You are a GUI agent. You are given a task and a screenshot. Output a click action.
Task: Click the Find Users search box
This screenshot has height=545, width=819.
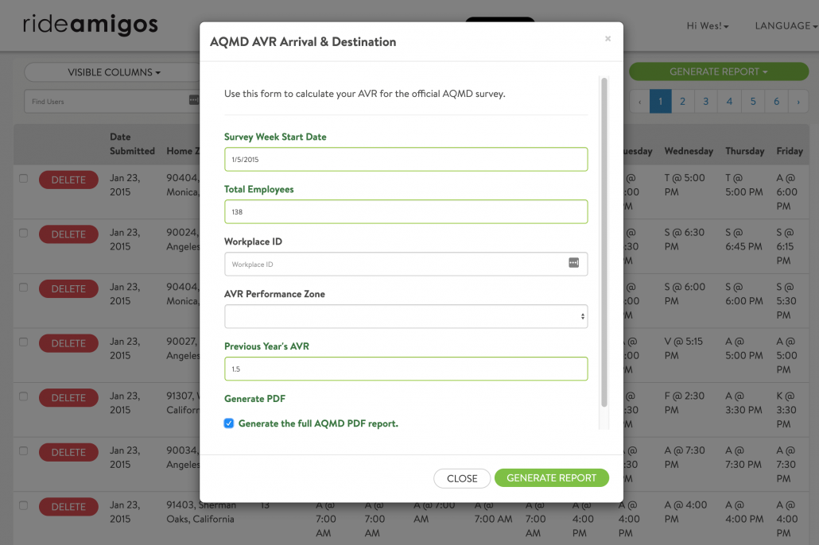(112, 101)
